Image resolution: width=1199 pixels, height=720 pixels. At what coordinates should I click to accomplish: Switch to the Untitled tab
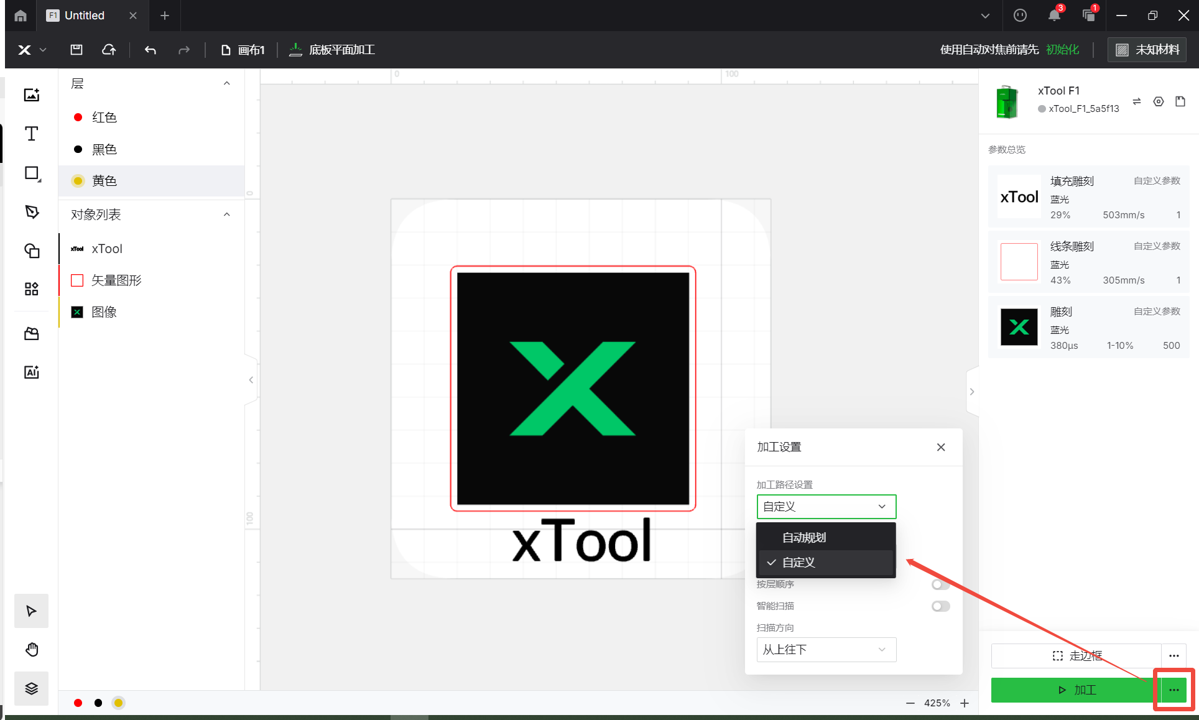[x=85, y=16]
